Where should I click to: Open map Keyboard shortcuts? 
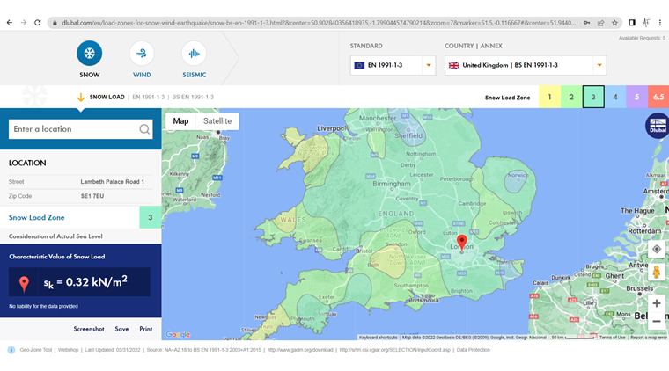[x=378, y=338]
